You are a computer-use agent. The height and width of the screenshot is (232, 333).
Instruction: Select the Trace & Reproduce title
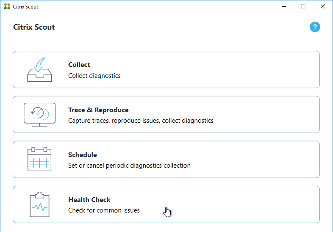pyautogui.click(x=98, y=110)
